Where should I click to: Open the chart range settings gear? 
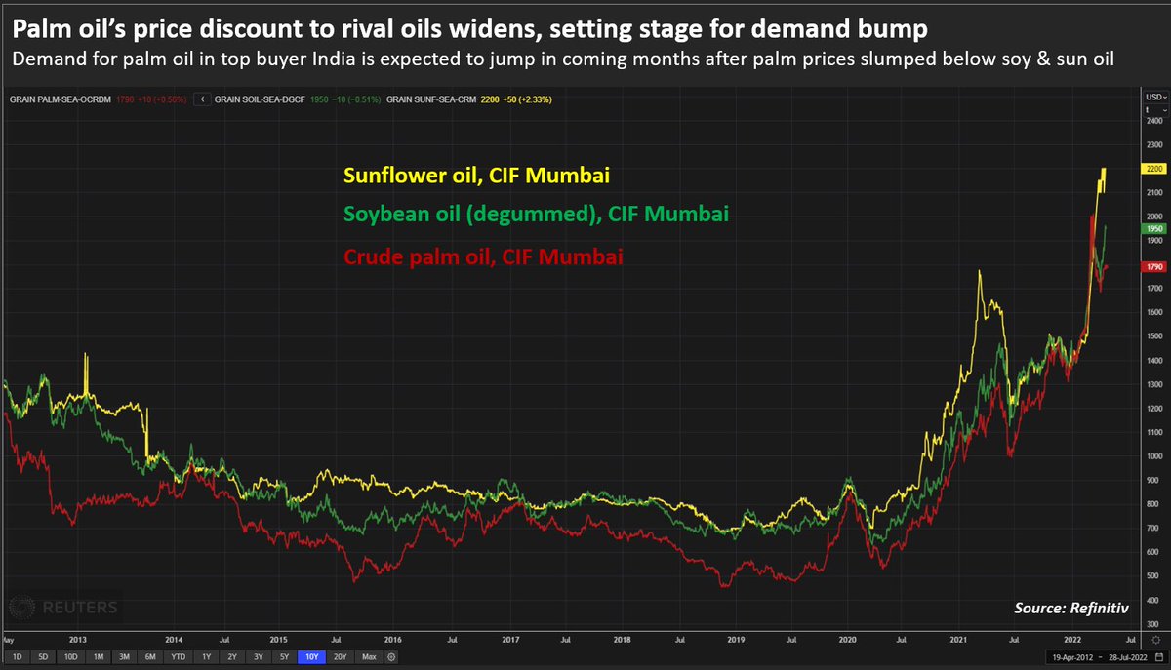(x=391, y=657)
